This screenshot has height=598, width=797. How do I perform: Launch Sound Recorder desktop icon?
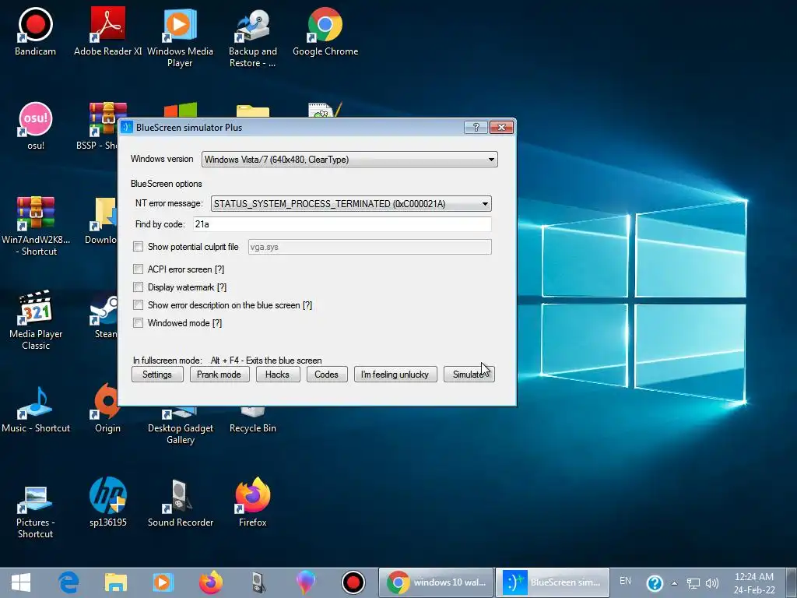point(181,502)
